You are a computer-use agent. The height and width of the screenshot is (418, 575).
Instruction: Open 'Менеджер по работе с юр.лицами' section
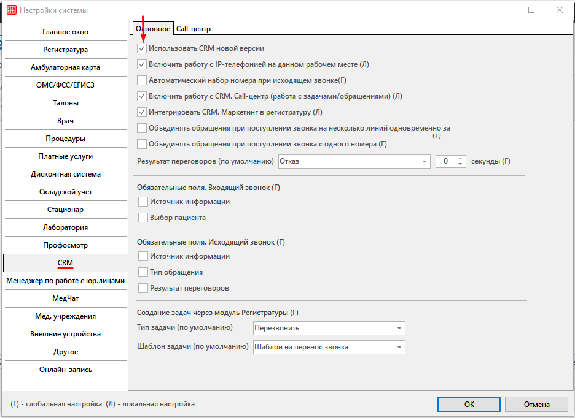(x=66, y=281)
